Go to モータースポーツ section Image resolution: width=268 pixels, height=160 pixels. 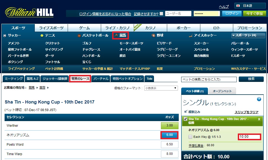(x=131, y=43)
